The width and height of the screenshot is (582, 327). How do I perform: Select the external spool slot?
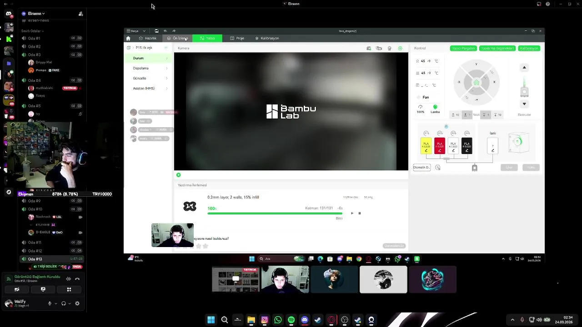pos(493,146)
